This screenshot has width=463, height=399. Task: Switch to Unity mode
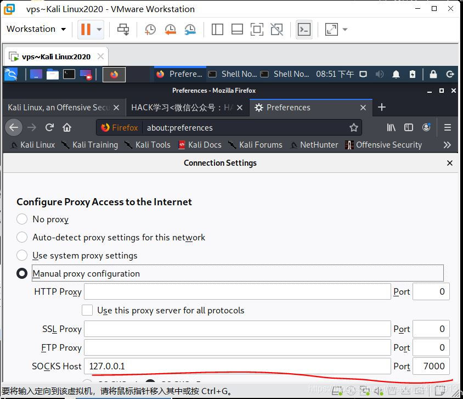[x=277, y=29]
